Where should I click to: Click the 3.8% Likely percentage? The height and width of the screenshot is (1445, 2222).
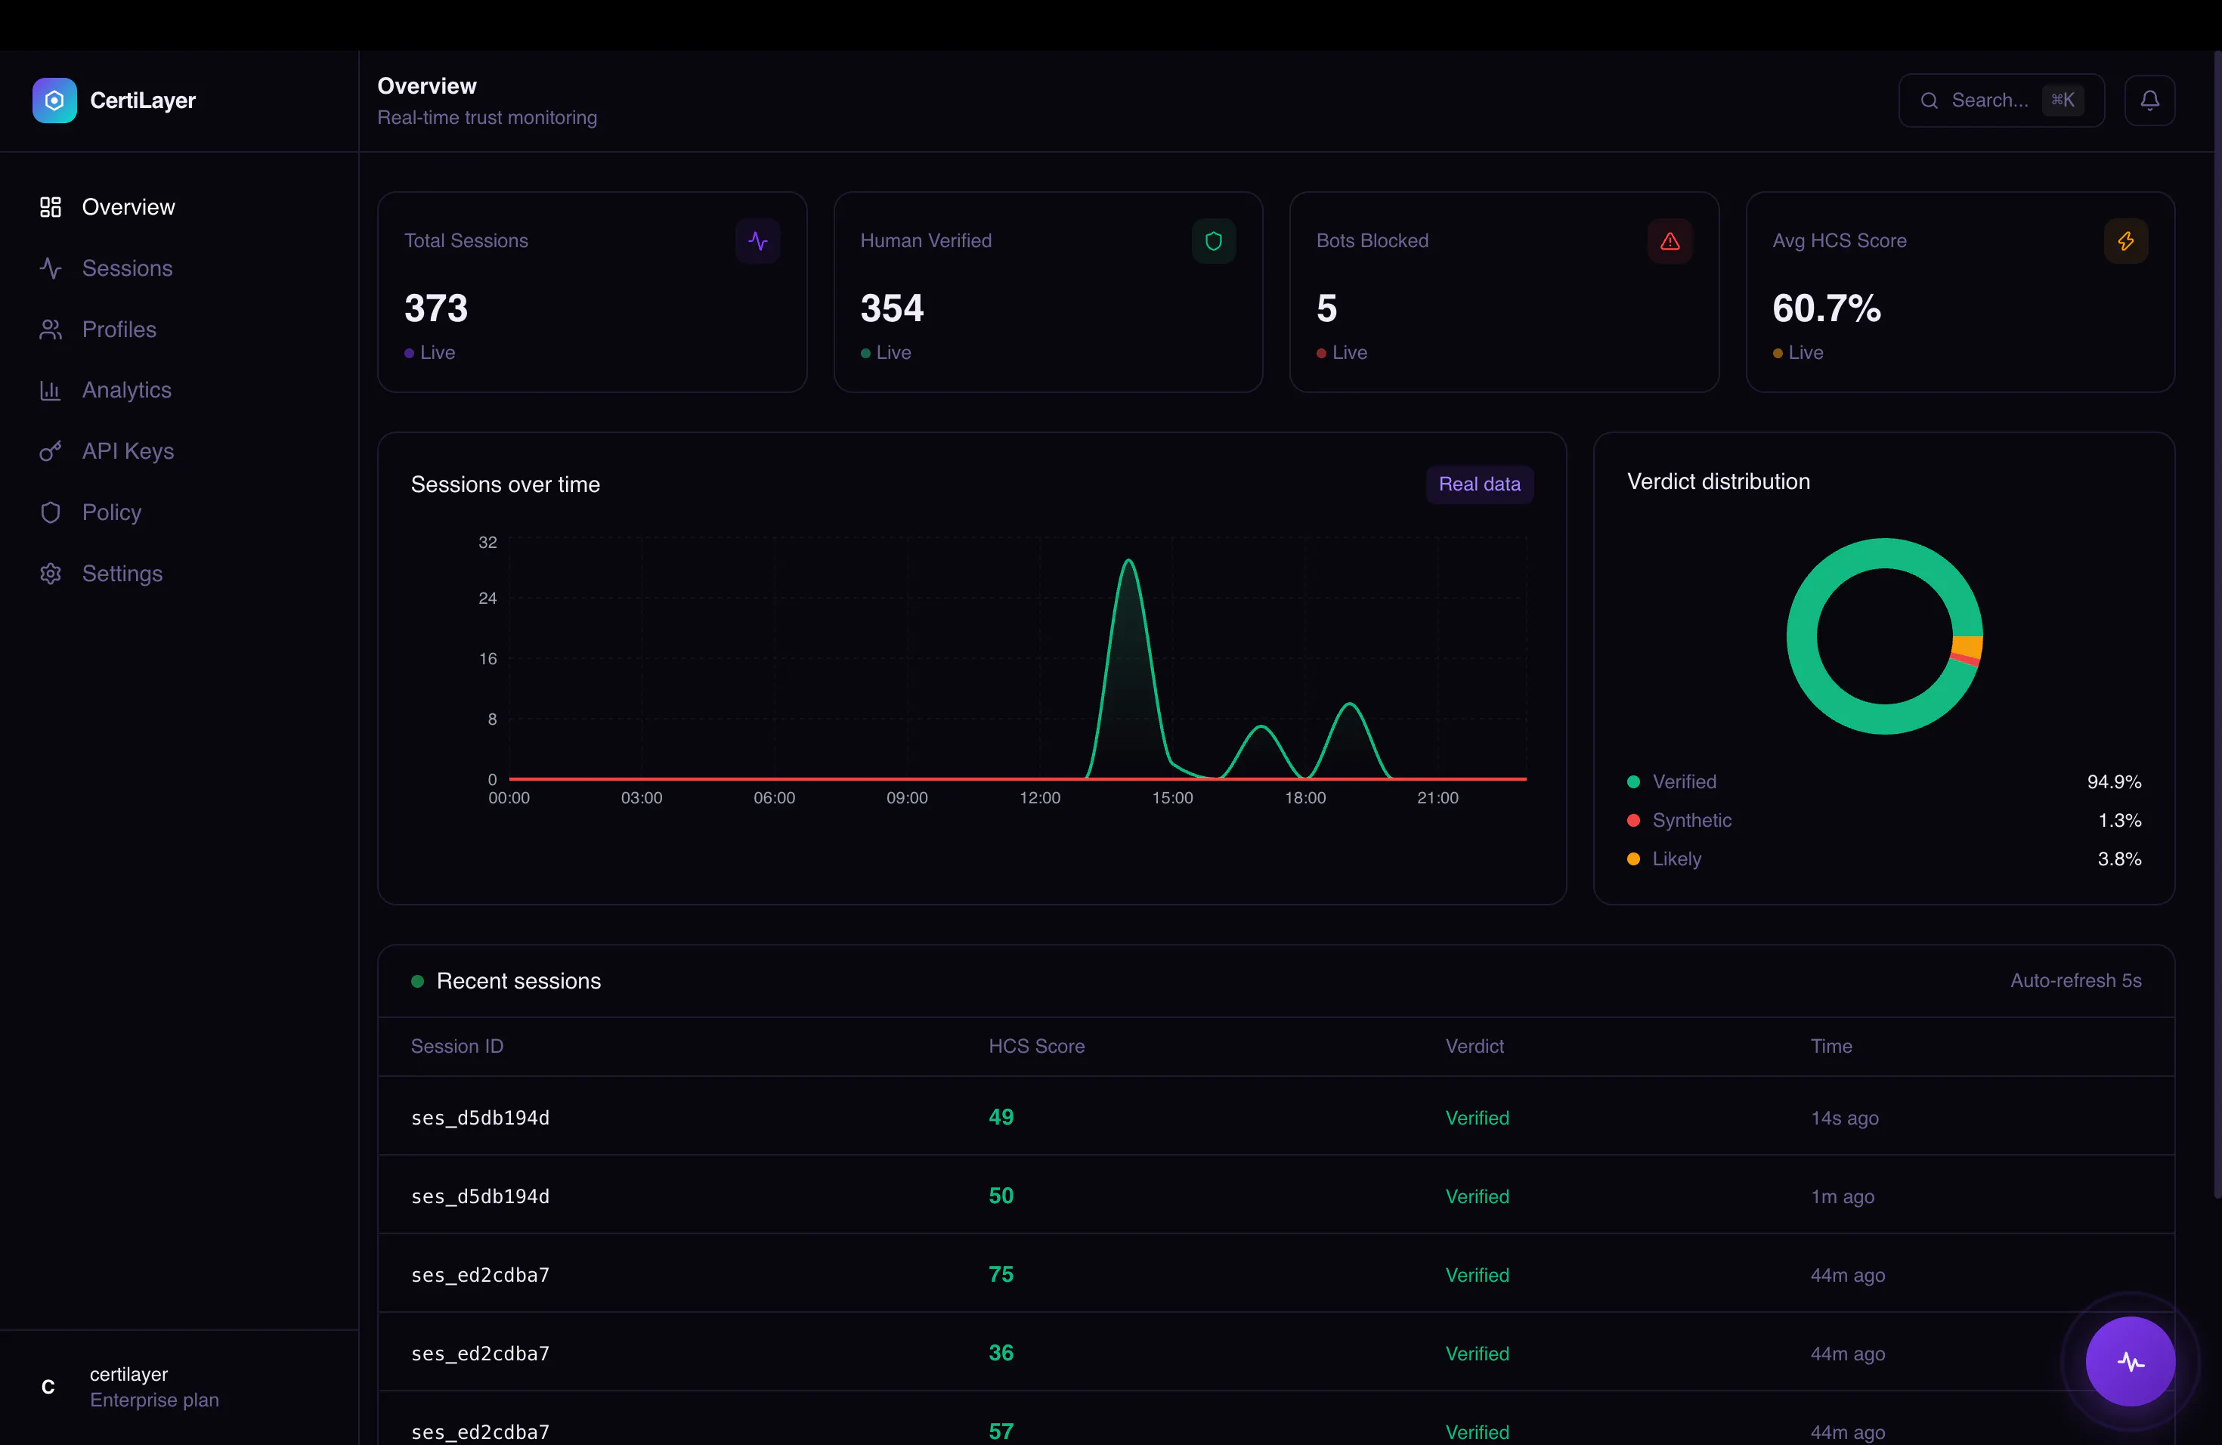[2119, 859]
